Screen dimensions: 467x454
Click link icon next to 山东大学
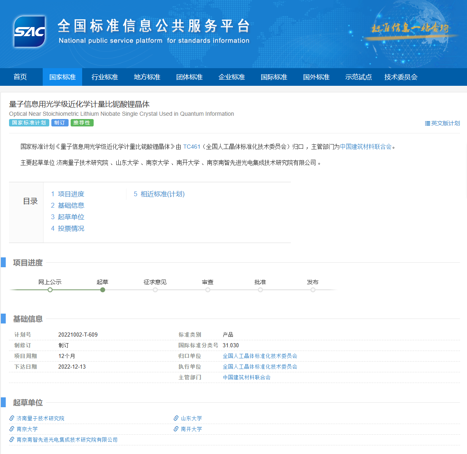[176, 418]
